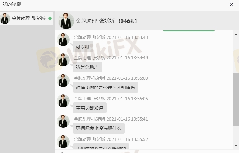Click the sender avatar beside 可以呀
The height and width of the screenshot is (153, 239).
[x=63, y=40]
